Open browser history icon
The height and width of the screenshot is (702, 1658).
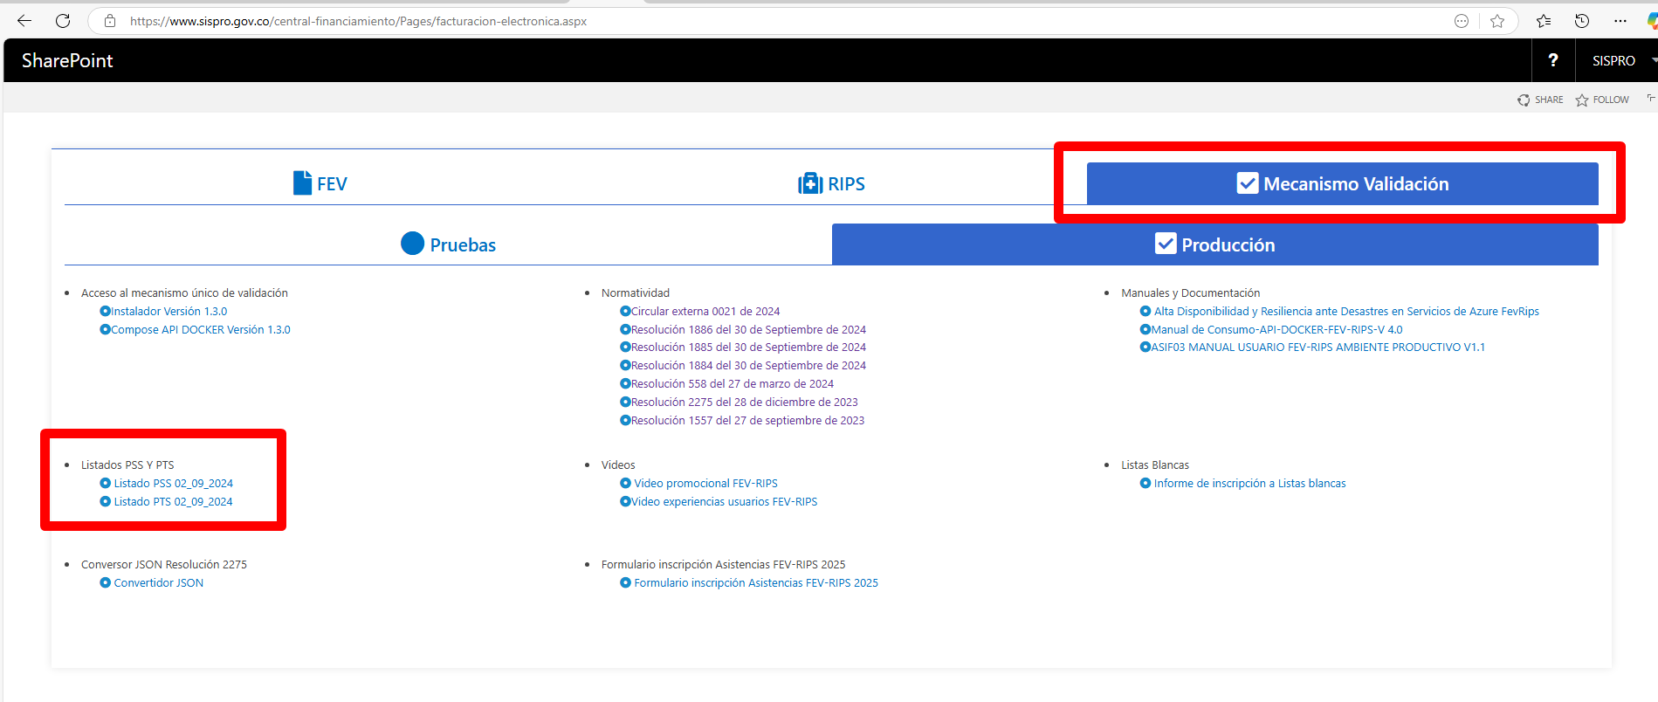[x=1581, y=21]
